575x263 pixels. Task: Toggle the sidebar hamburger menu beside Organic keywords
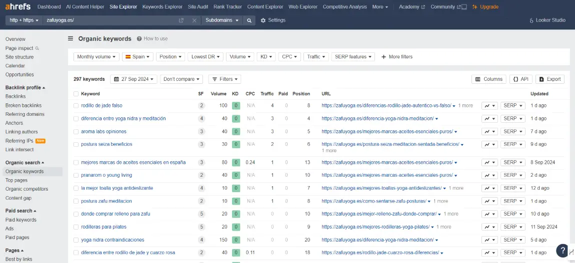point(70,38)
